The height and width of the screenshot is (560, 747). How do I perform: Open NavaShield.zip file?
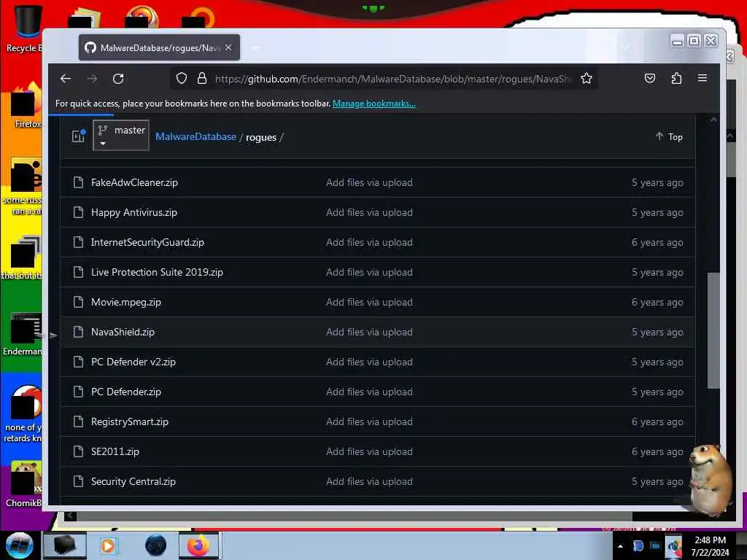[123, 332]
